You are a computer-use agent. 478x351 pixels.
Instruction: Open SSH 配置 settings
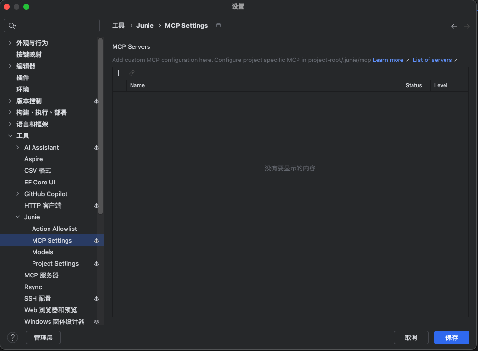[x=37, y=298]
